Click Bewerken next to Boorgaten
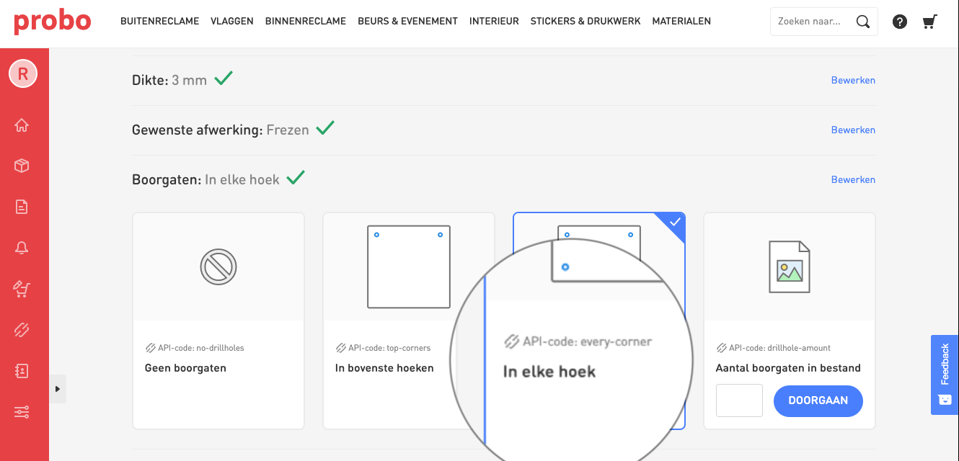This screenshot has width=959, height=461. [x=853, y=179]
